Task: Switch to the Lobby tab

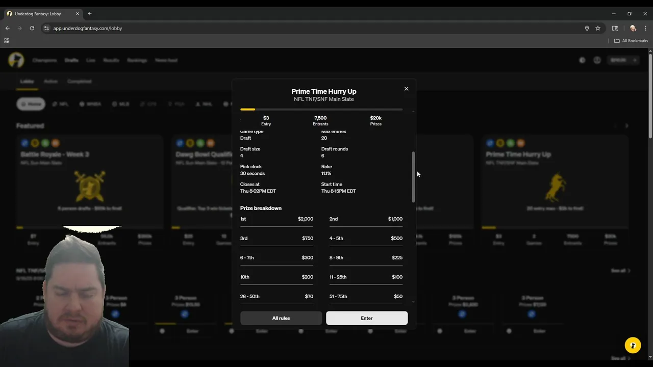Action: (x=27, y=82)
